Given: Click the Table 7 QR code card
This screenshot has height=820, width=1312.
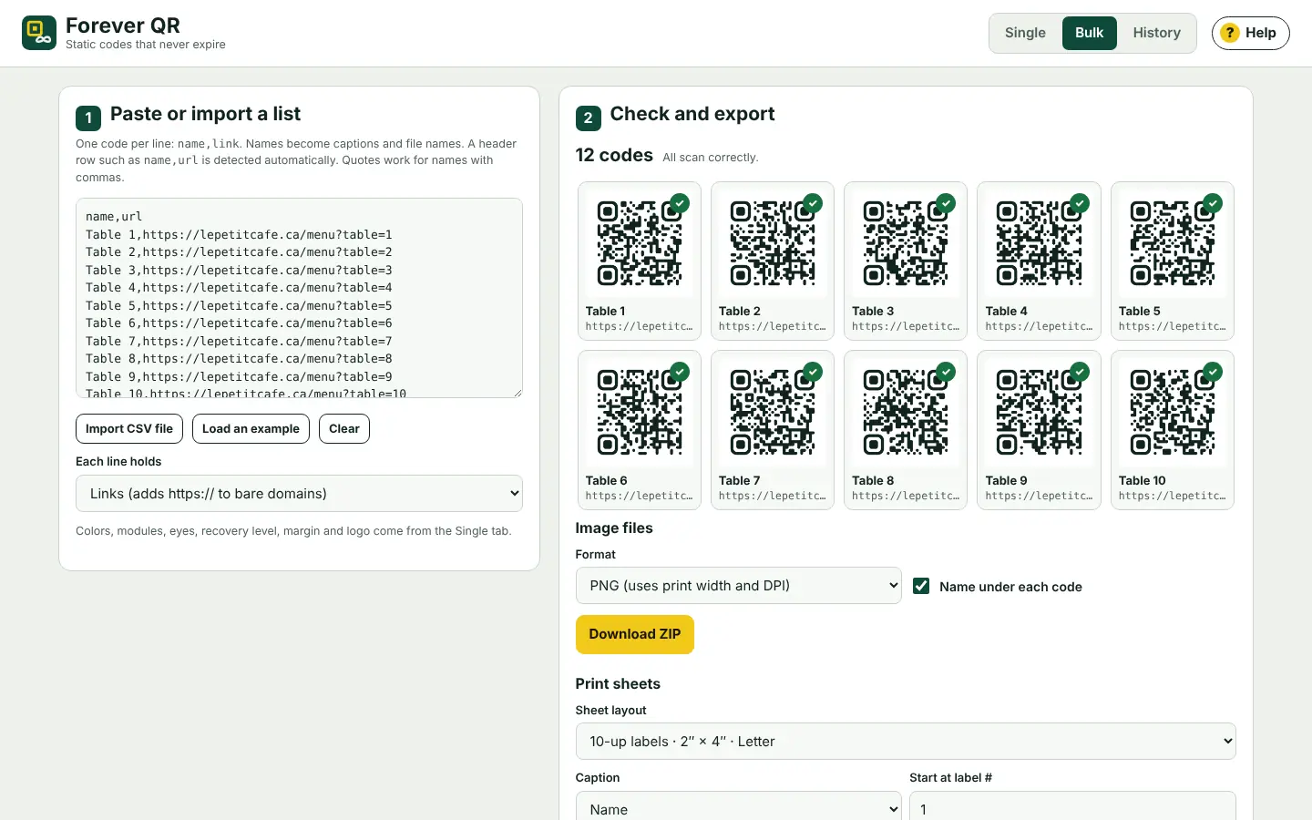Looking at the screenshot, I should (773, 430).
